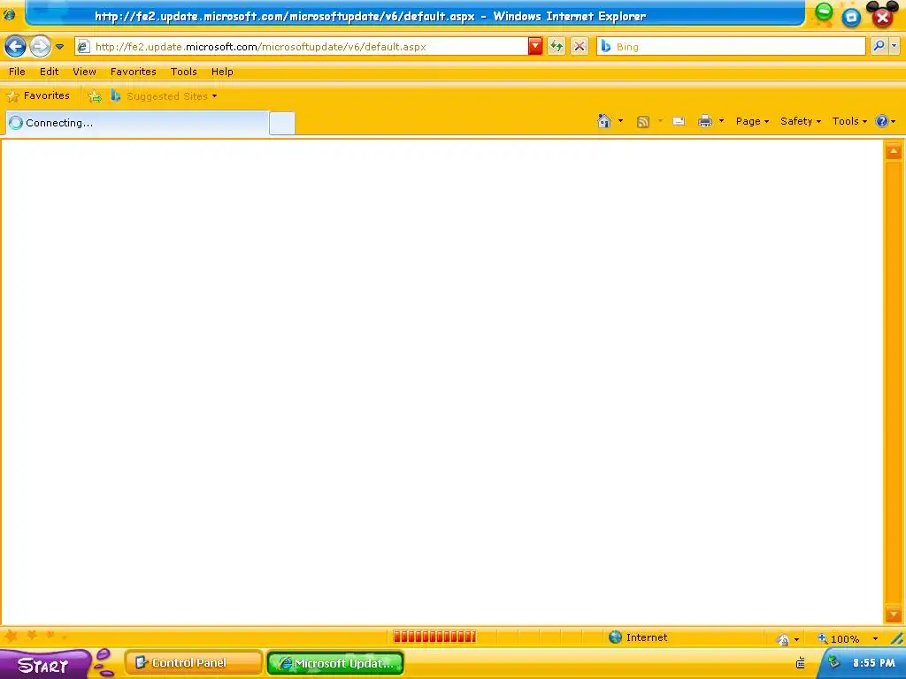Click the Start button
This screenshot has width=906, height=679.
pos(44,664)
